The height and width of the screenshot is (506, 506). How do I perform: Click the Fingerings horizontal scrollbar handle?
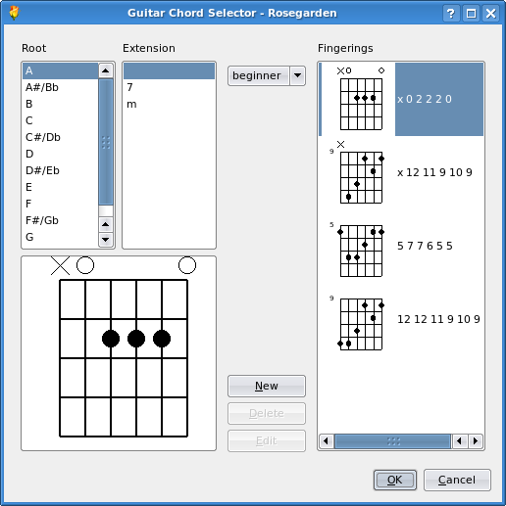(393, 441)
